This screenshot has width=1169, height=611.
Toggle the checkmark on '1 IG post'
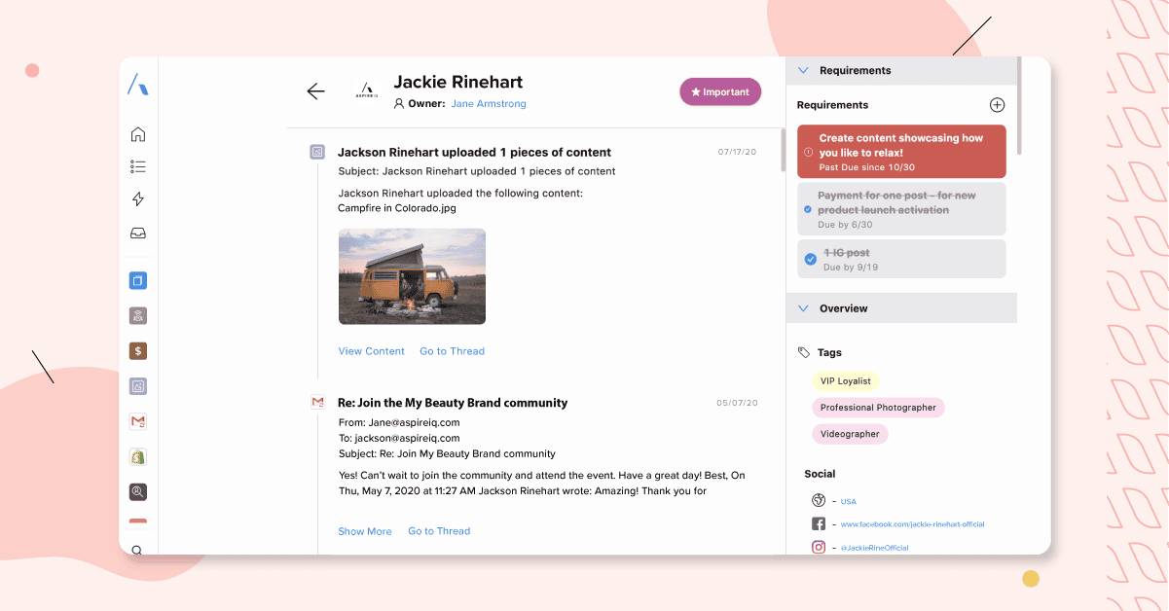[811, 259]
